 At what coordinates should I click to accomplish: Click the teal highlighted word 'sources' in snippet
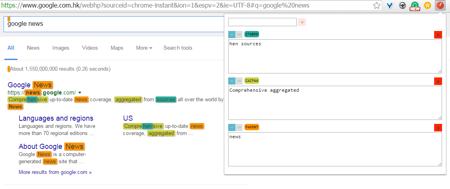[166, 100]
